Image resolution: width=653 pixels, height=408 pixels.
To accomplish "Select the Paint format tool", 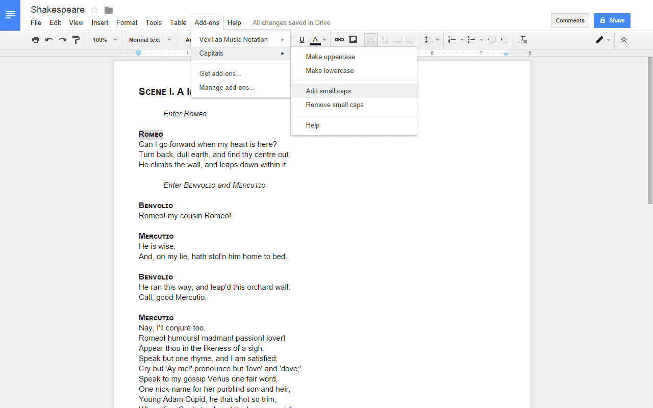I will pyautogui.click(x=76, y=40).
